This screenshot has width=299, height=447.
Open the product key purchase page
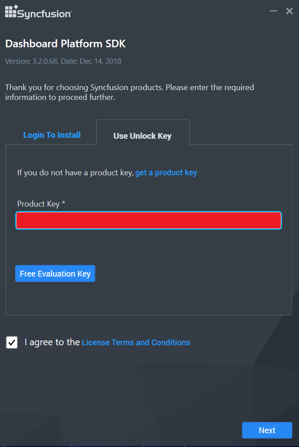click(x=166, y=172)
